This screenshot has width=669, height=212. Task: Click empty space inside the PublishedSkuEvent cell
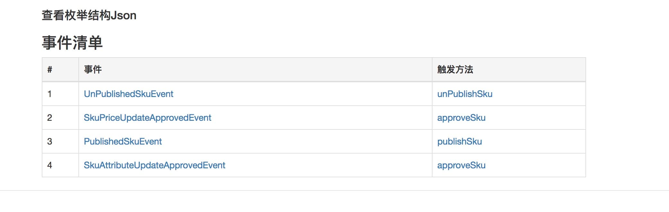pyautogui.click(x=296, y=141)
